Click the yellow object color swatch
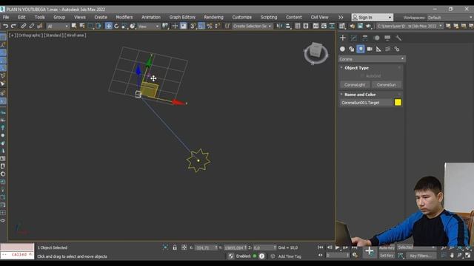Image resolution: width=474 pixels, height=266 pixels. [x=398, y=103]
